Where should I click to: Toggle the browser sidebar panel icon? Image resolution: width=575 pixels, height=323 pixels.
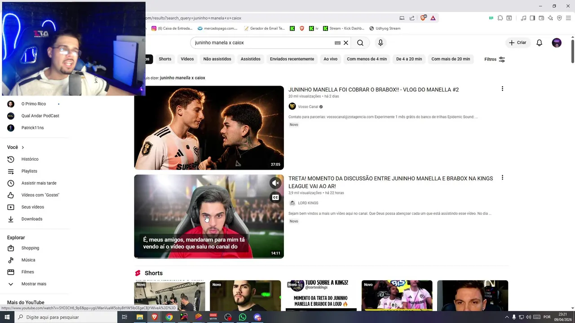tap(532, 18)
